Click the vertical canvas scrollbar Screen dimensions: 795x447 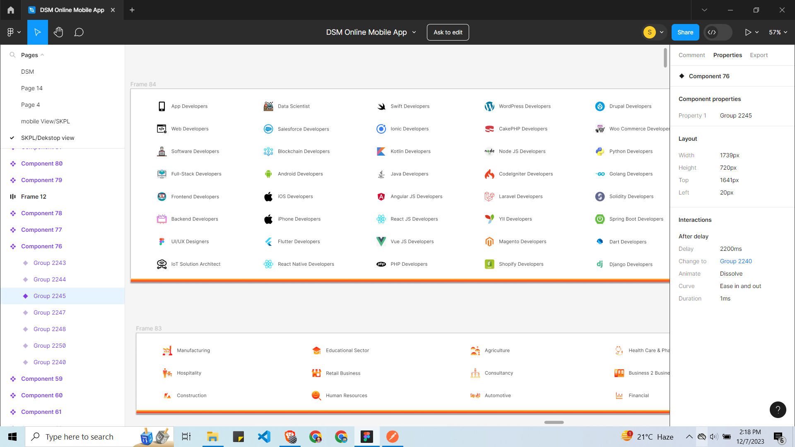pos(665,58)
